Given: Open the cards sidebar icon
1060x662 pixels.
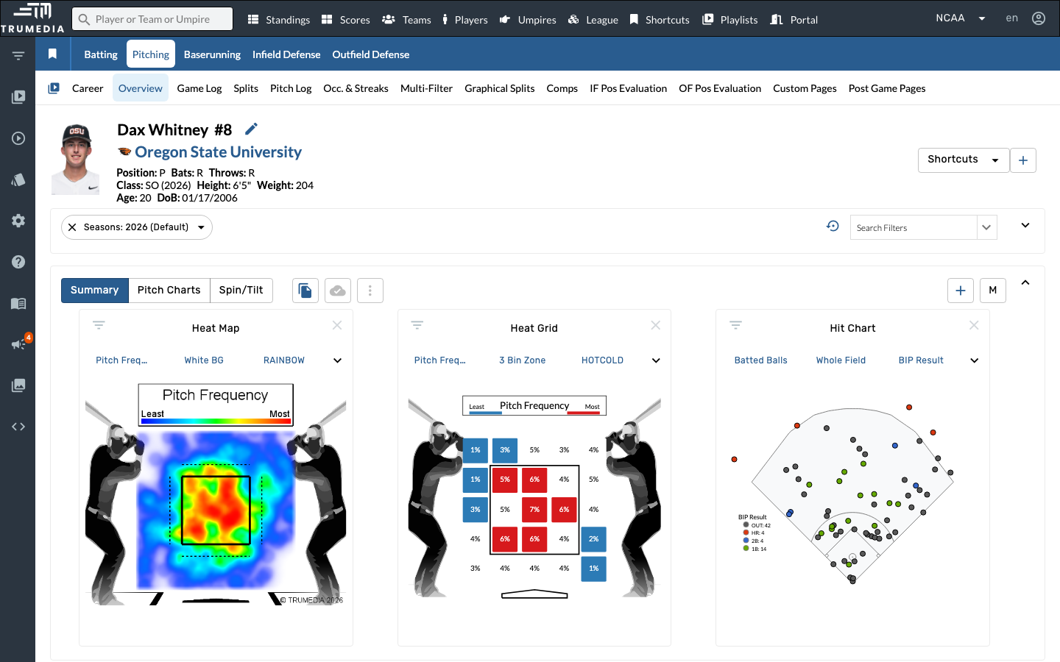Looking at the screenshot, I should pos(18,179).
